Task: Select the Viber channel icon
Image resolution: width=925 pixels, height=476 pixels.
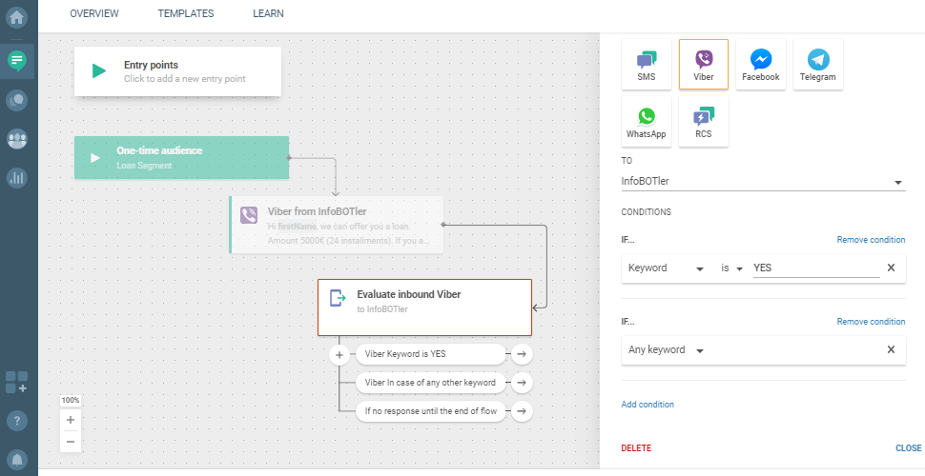Action: point(704,64)
